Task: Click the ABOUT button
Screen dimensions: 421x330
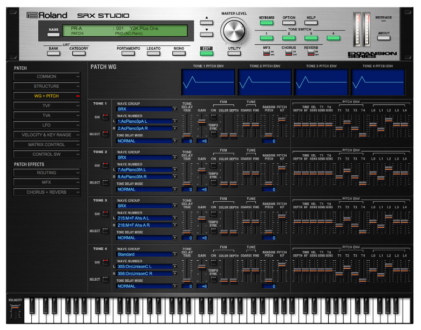Action: [x=383, y=38]
